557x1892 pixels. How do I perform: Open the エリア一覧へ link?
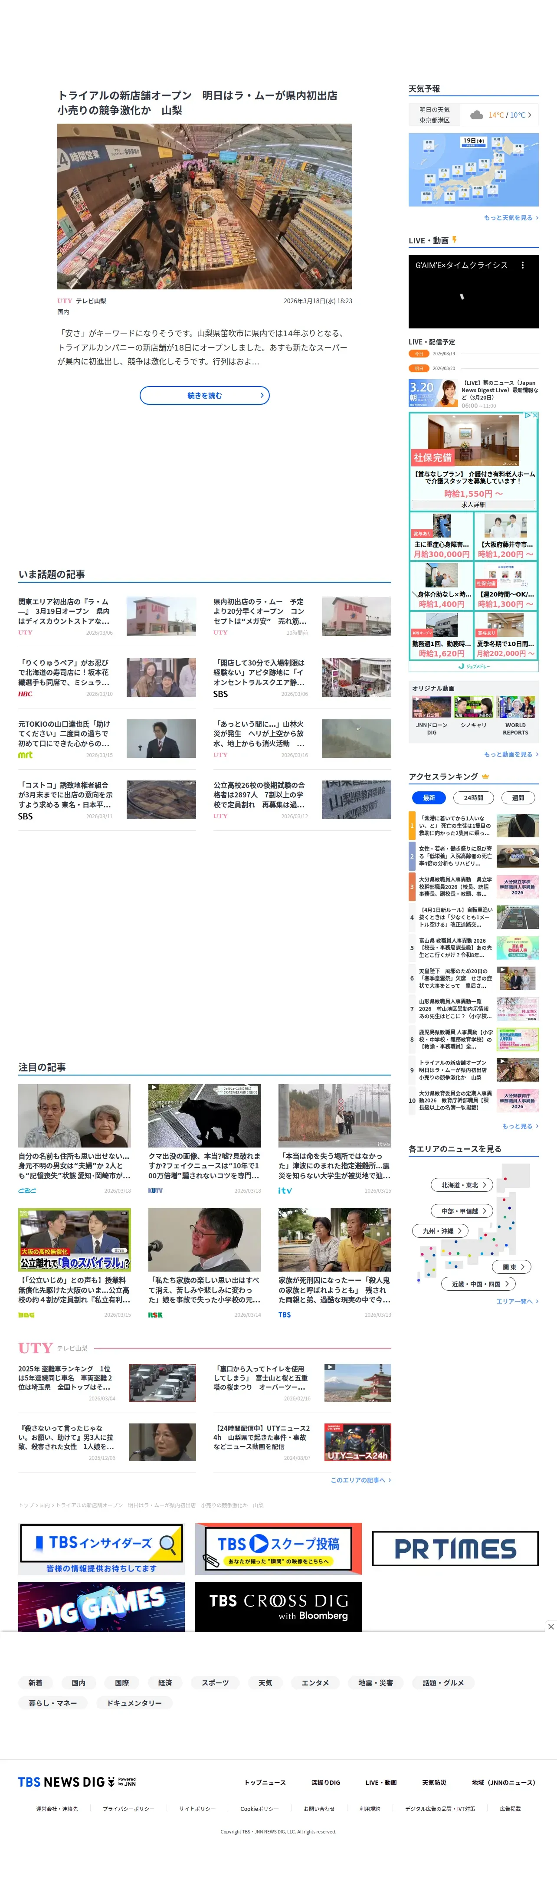518,1301
